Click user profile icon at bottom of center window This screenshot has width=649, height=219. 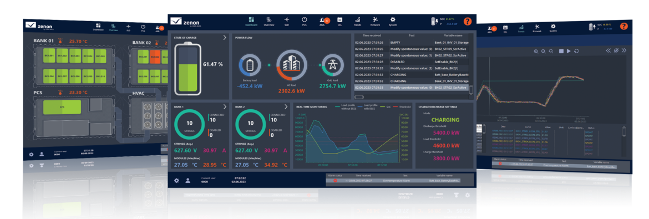point(187,181)
